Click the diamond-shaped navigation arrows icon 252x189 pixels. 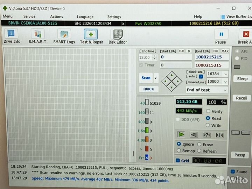click(171, 80)
